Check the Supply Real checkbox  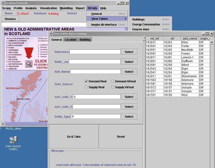(86, 87)
